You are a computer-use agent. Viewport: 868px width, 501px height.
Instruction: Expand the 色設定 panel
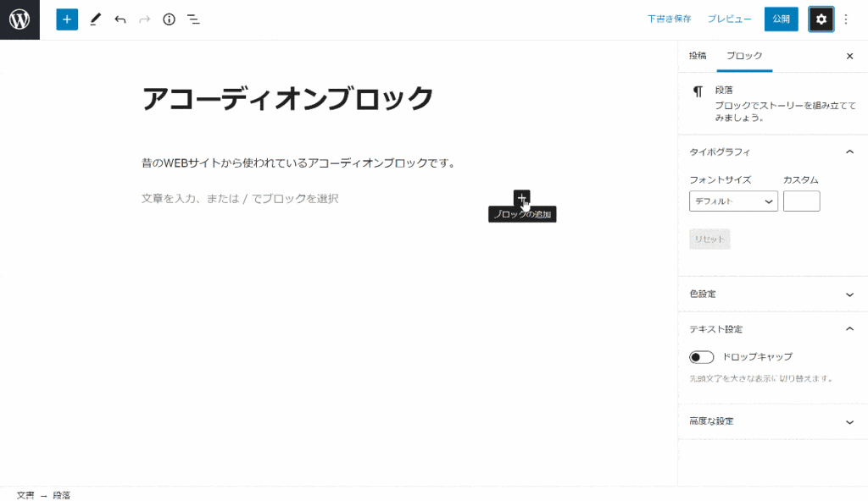[771, 294]
